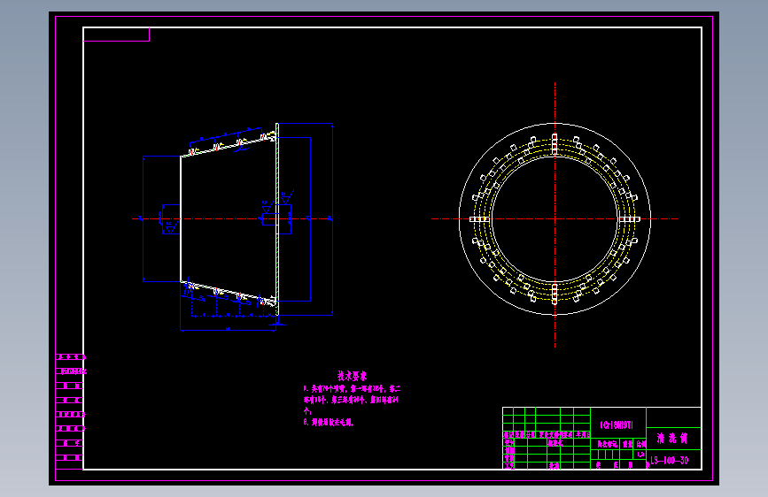768x497 pixels.
Task: Click the 工艺 row label in title block
Action: (509, 466)
